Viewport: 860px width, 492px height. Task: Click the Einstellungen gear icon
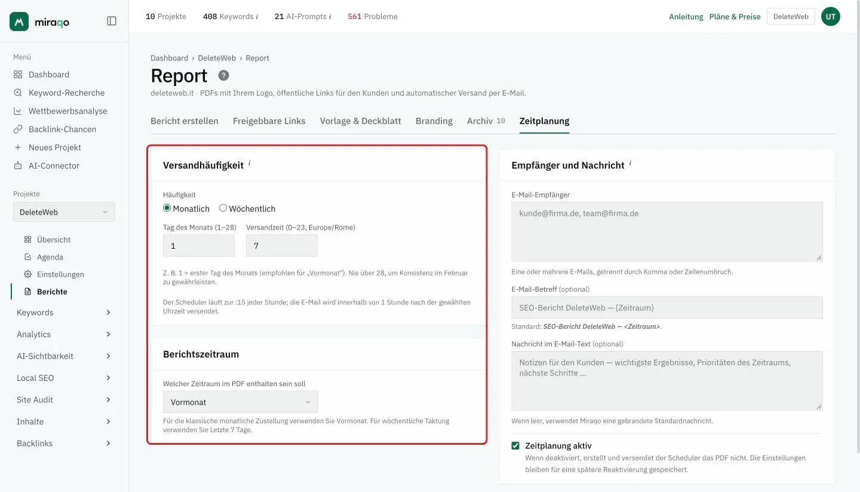point(27,274)
